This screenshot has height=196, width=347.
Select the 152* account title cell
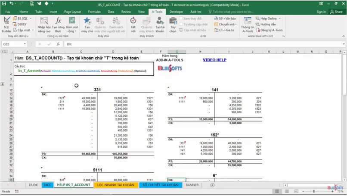(x=215, y=135)
